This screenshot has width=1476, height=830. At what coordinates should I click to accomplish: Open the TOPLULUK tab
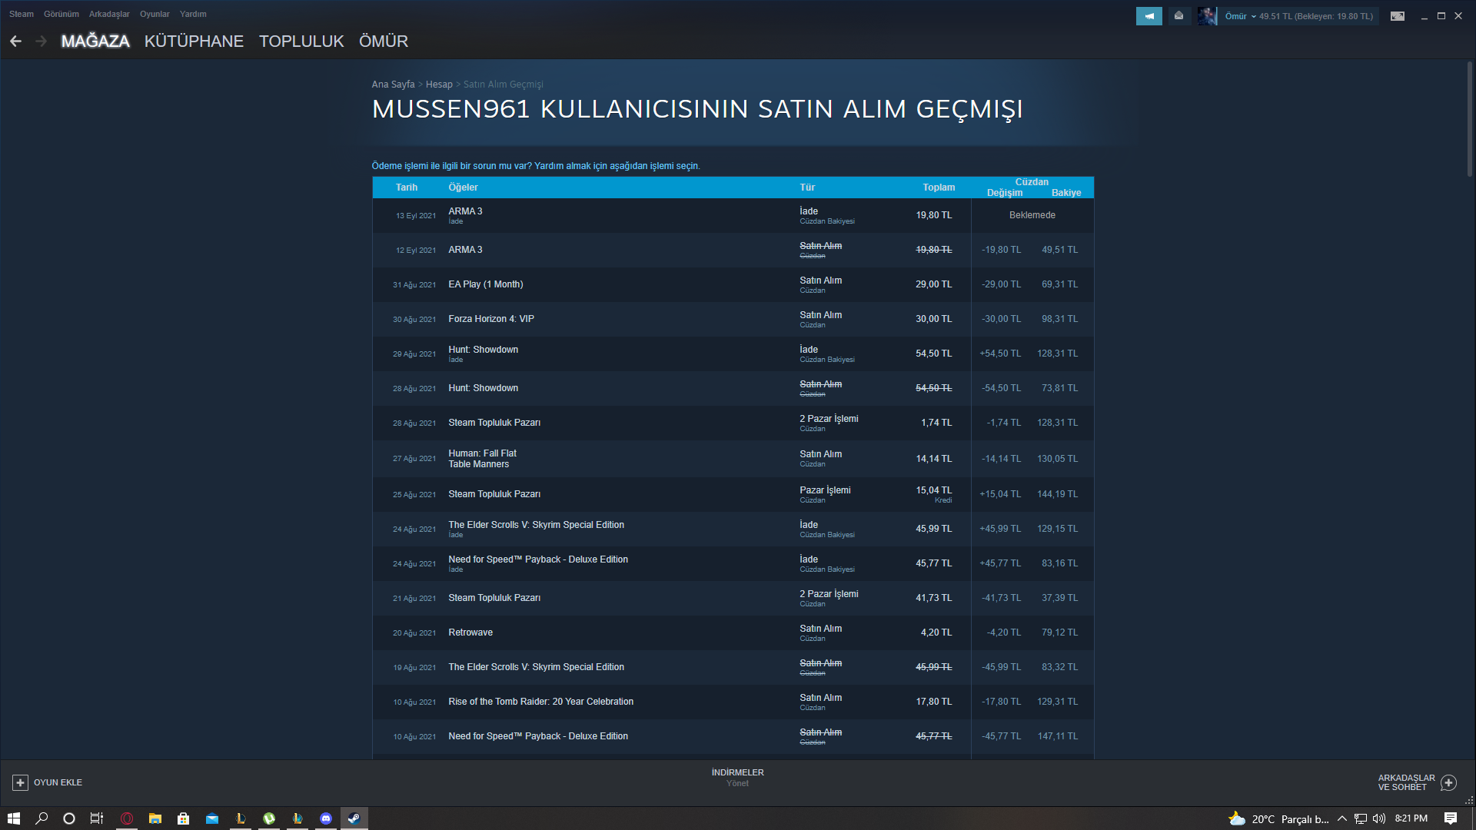click(301, 41)
